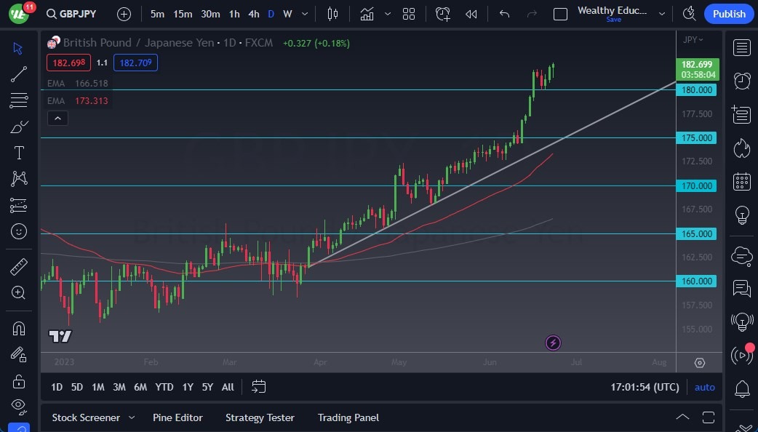Select the trend line drawing tool
758x432 pixels.
pyautogui.click(x=19, y=74)
